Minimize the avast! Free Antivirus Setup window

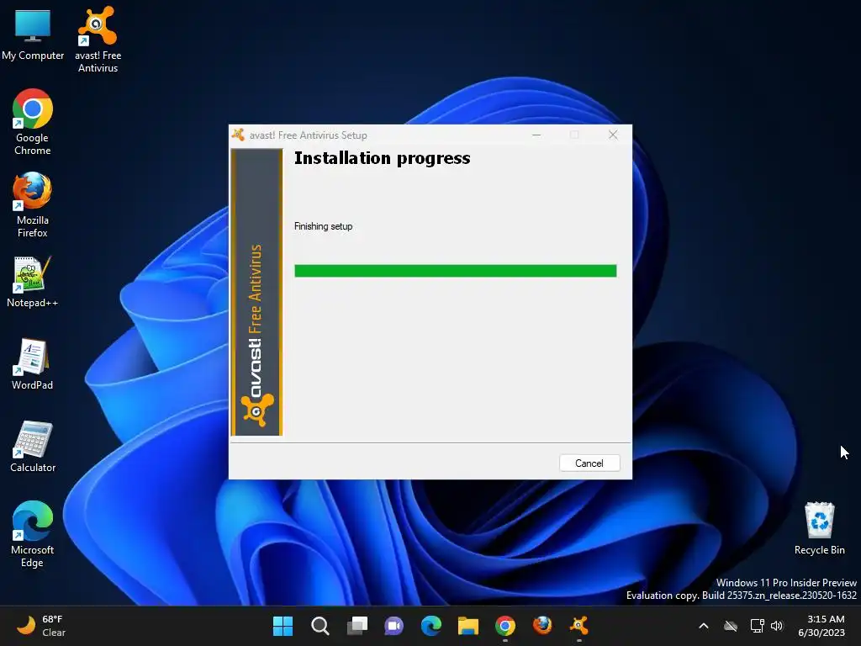click(536, 135)
